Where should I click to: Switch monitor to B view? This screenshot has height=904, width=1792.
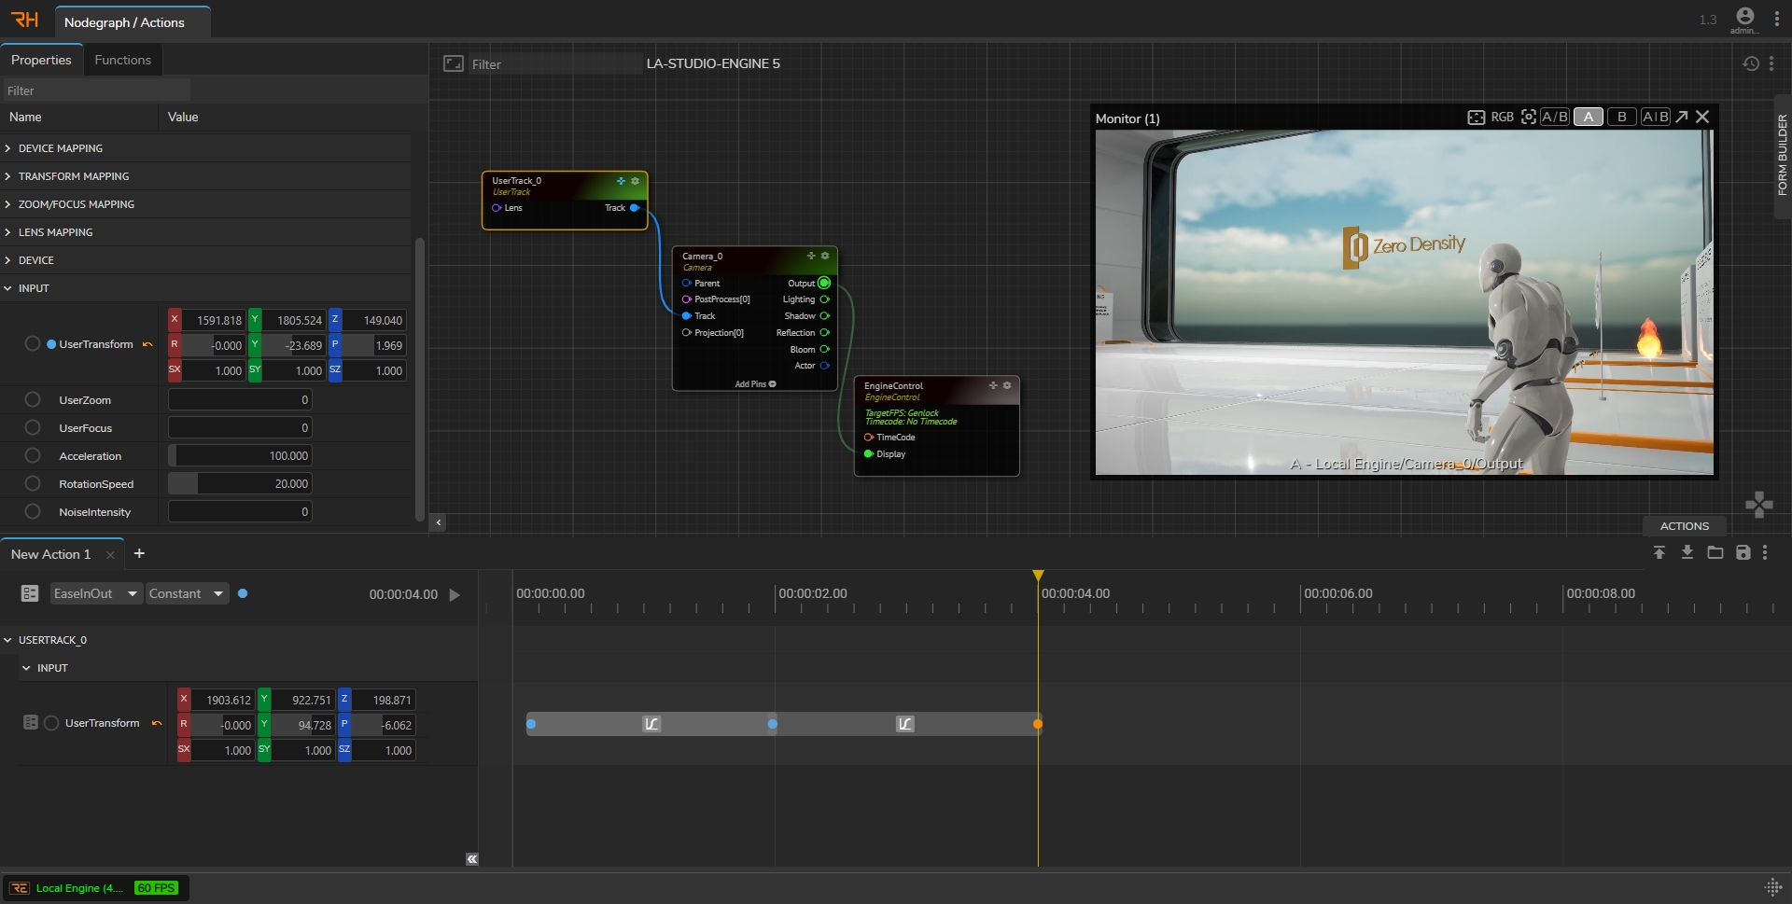(1621, 117)
